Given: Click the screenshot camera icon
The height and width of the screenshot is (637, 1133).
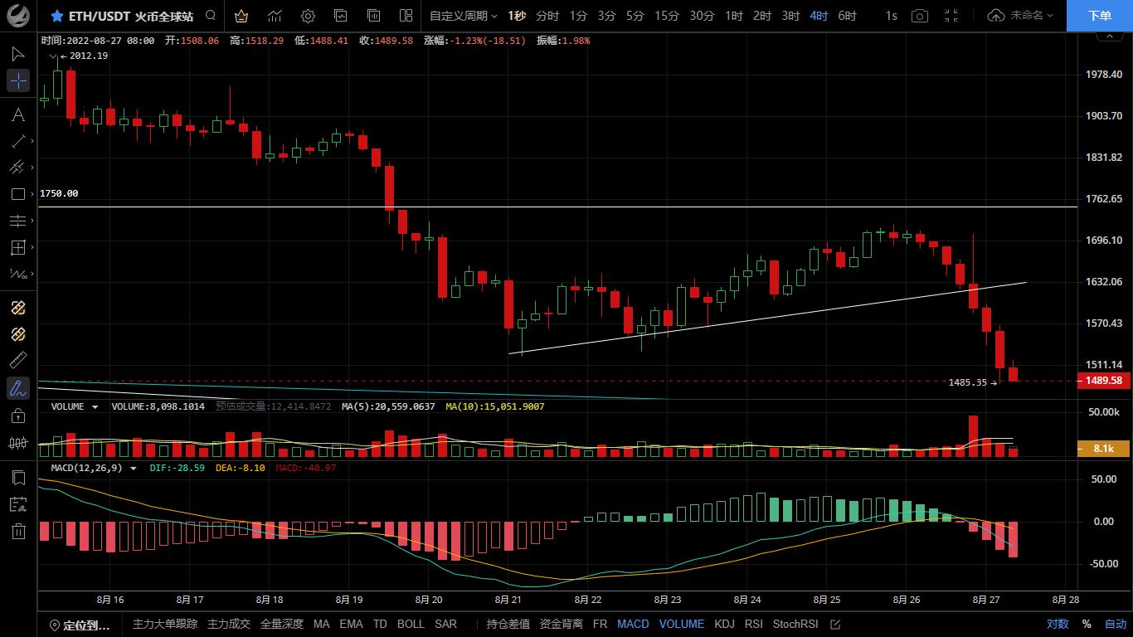Looking at the screenshot, I should pyautogui.click(x=919, y=16).
